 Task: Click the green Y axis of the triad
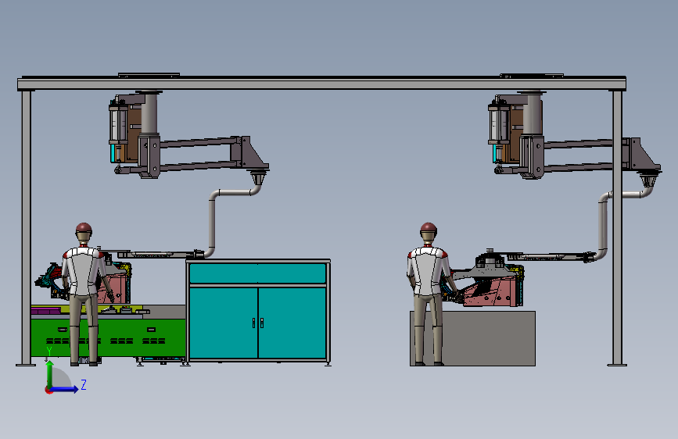click(50, 374)
